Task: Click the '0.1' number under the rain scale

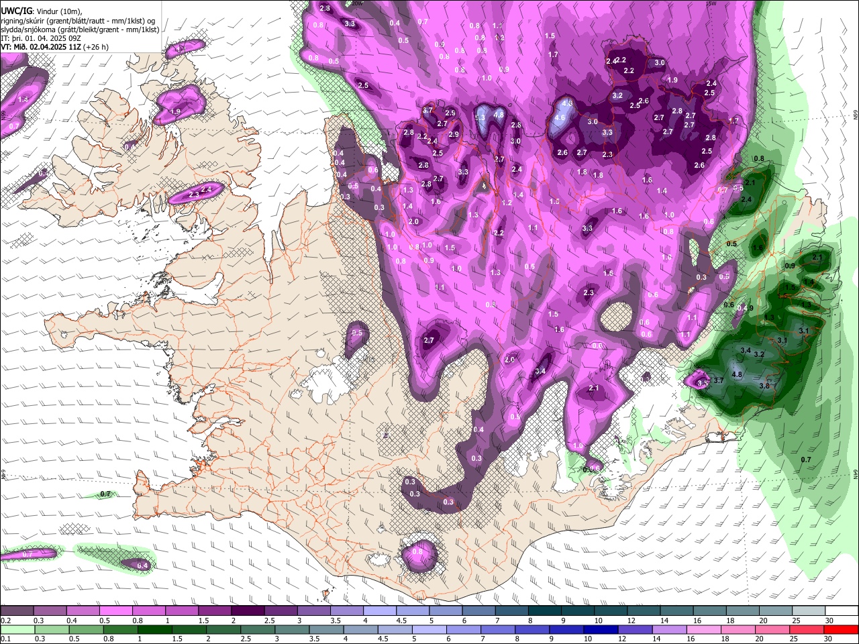Action: tap(6, 639)
